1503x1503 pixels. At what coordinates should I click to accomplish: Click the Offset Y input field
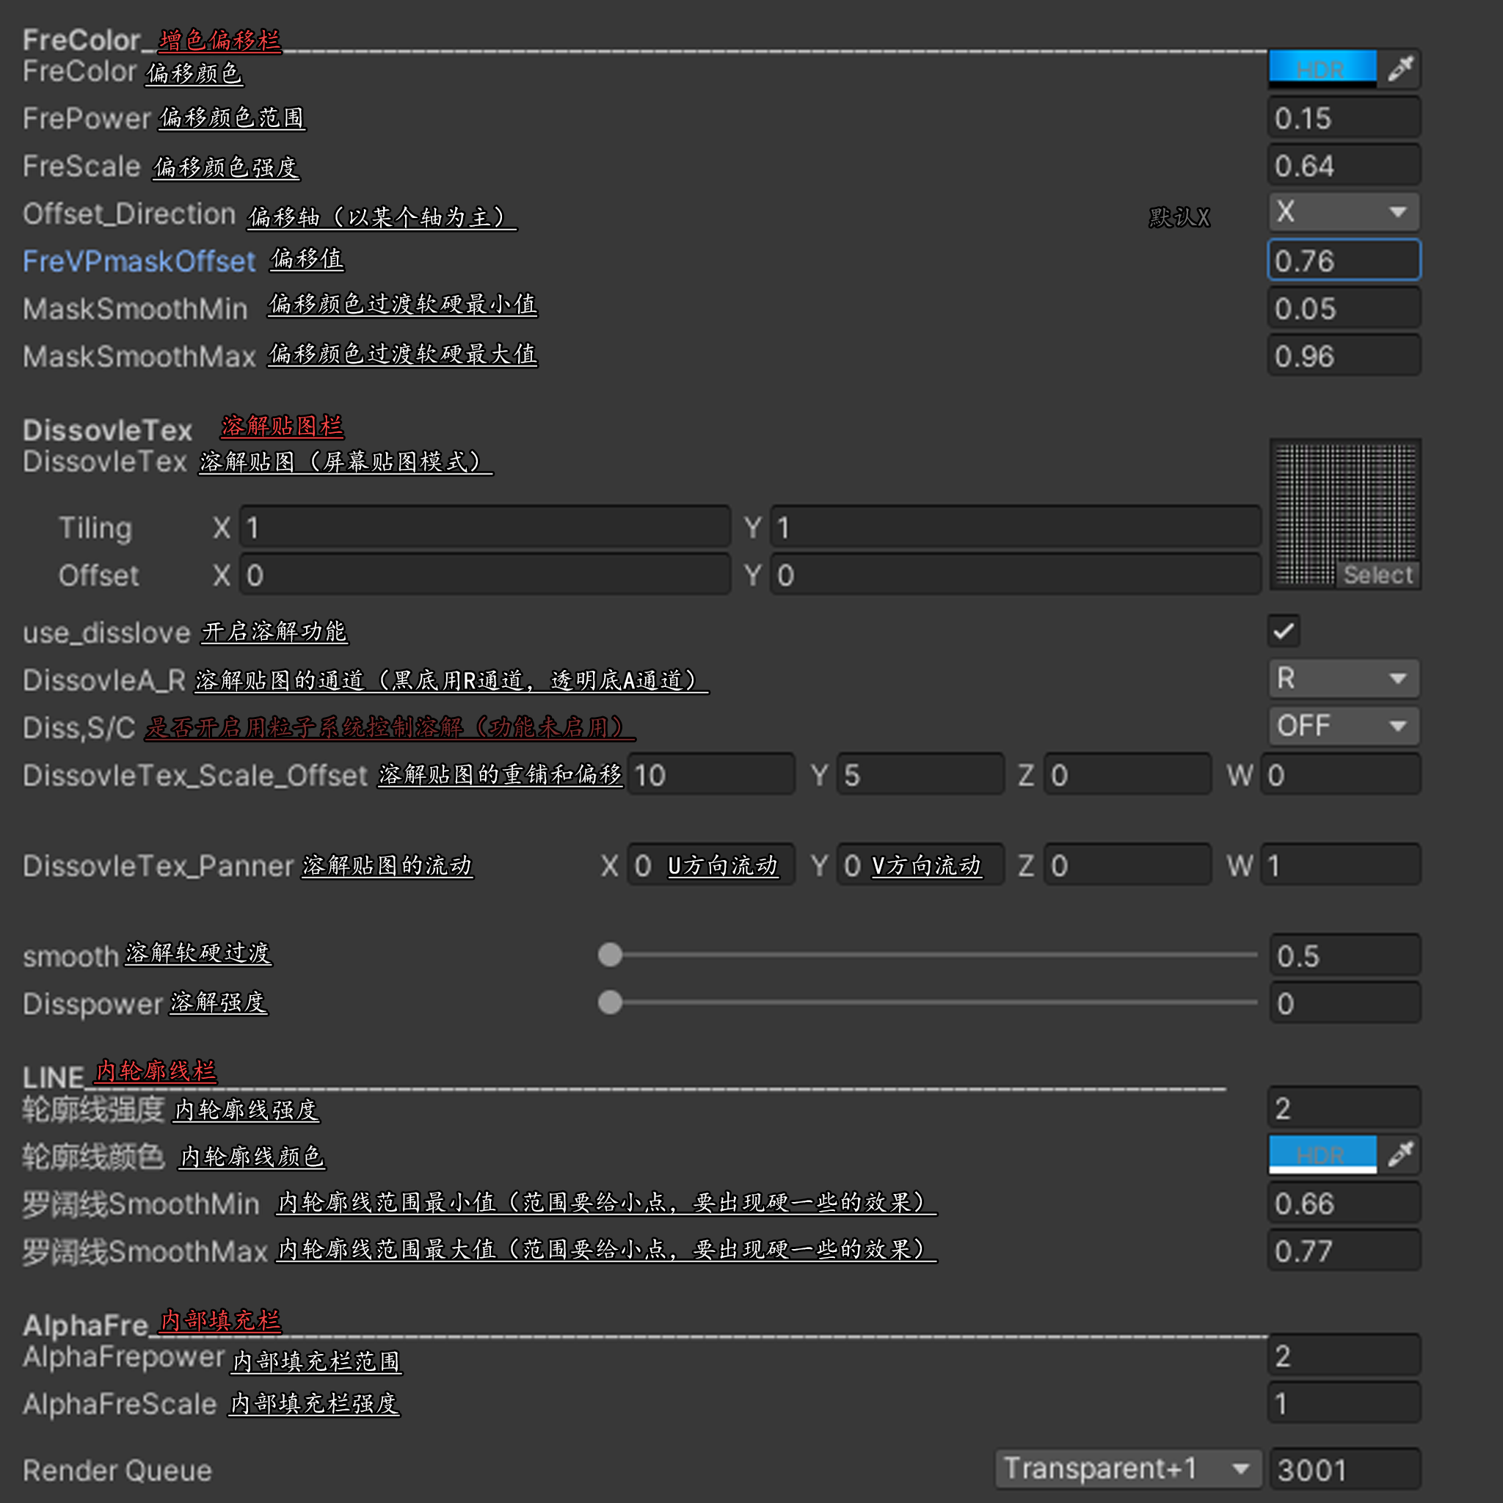(x=1014, y=575)
